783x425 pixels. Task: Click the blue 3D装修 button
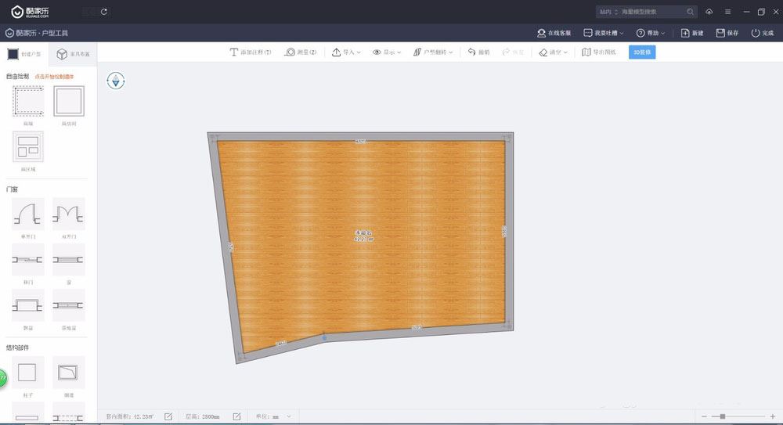click(x=642, y=52)
